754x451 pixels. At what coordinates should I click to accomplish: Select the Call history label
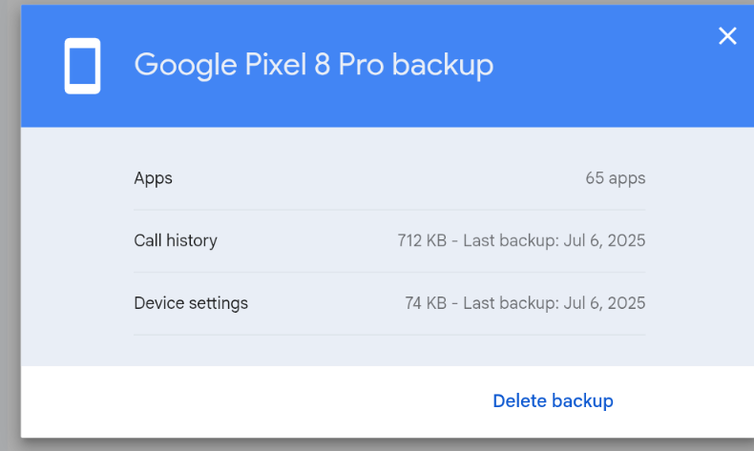[x=176, y=240]
